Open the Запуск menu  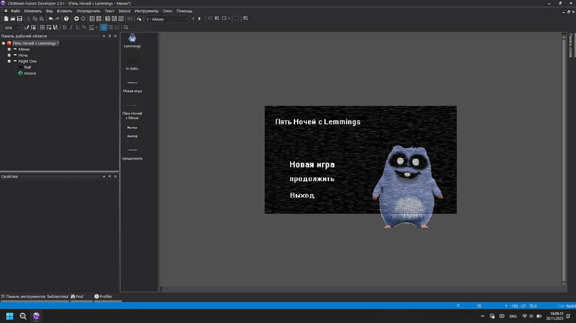125,11
